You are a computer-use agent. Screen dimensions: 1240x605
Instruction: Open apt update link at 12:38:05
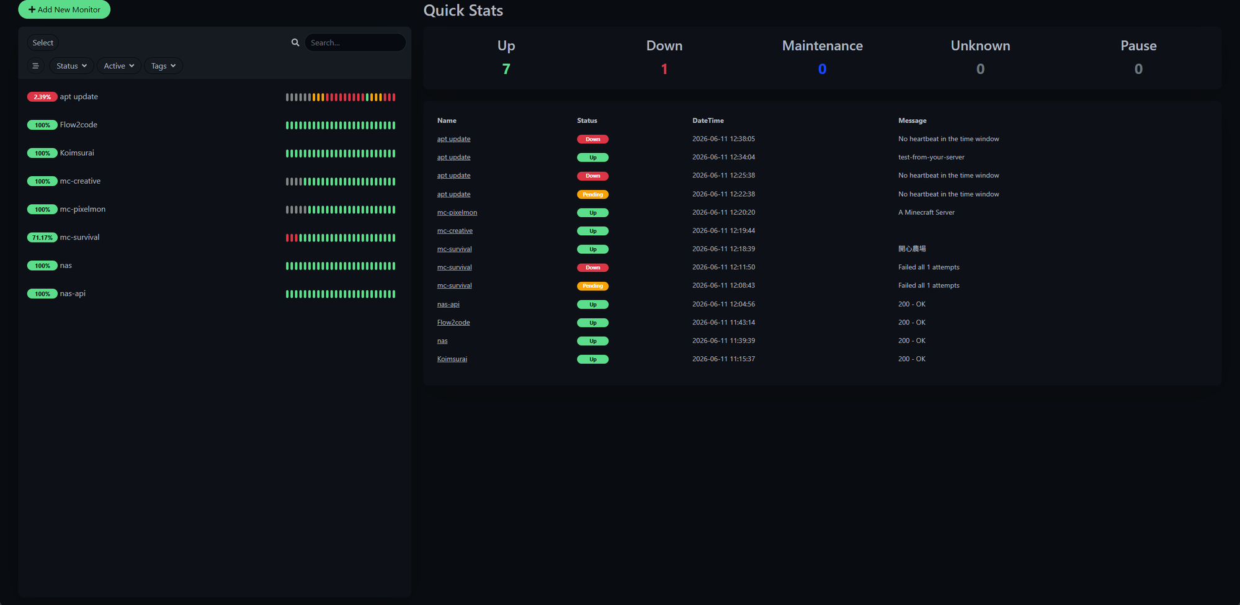pos(453,139)
